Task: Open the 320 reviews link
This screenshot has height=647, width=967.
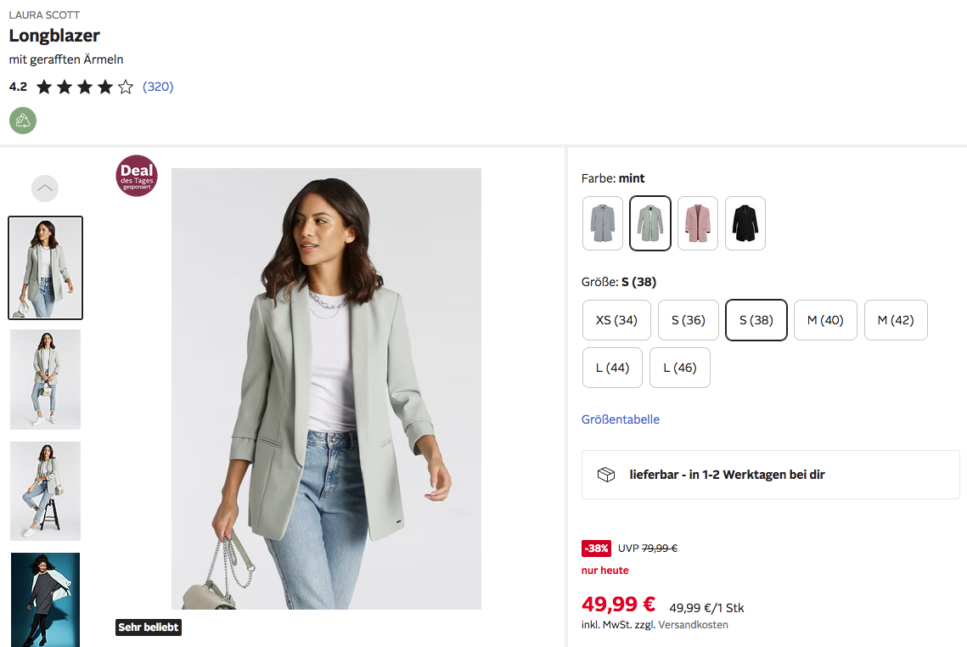Action: 158,87
